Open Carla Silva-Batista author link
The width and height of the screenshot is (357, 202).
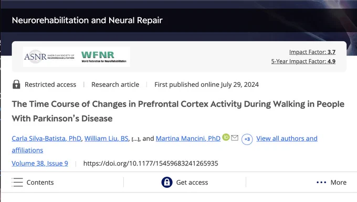[x=46, y=139]
